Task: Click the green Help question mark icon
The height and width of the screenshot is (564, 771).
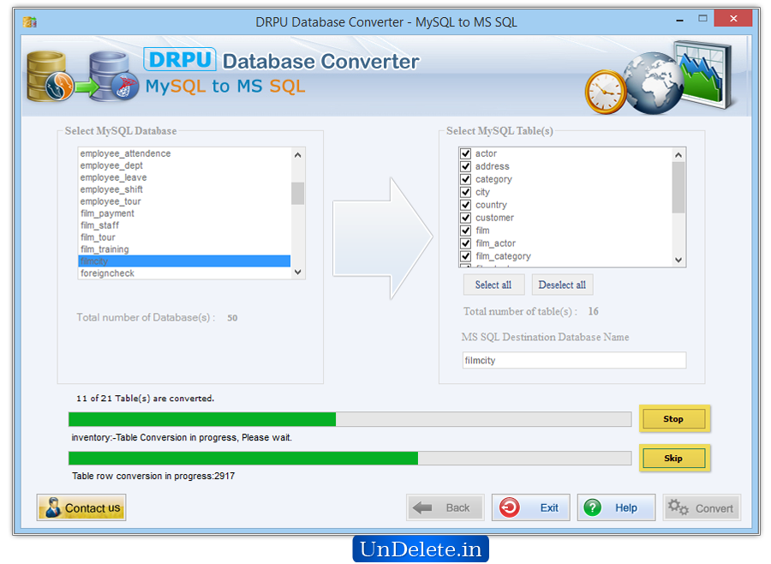Action: 593,507
